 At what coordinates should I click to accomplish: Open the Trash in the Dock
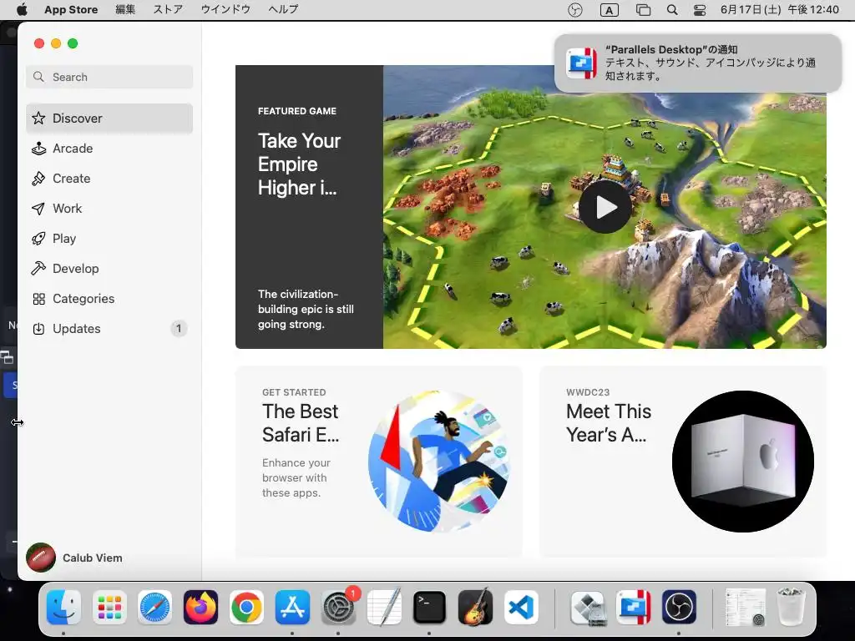pyautogui.click(x=791, y=608)
